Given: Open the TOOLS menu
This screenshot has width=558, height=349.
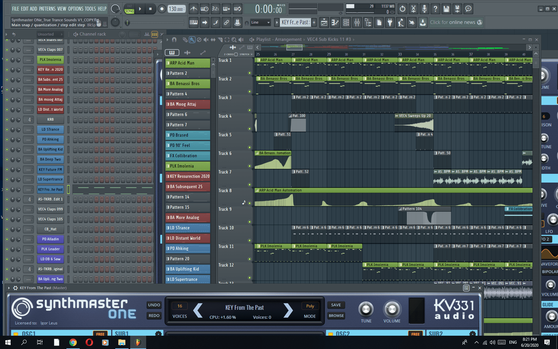Looking at the screenshot, I should point(90,9).
